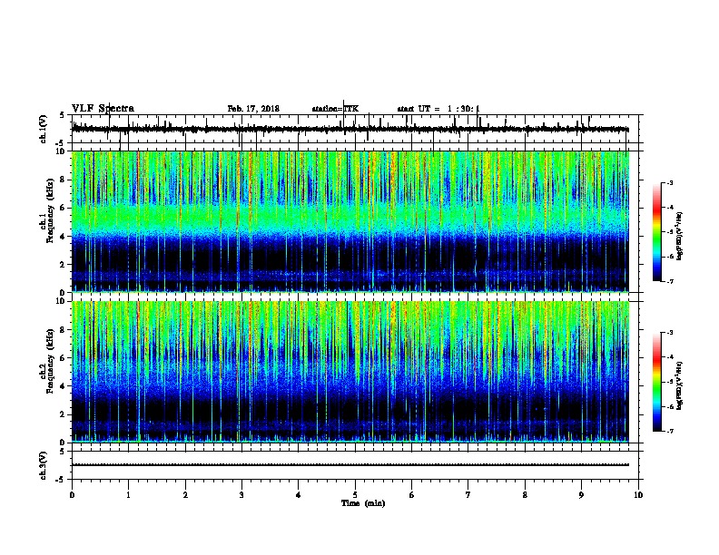
Task: Click the "1" tick on the time axis
Action: pyautogui.click(x=128, y=495)
